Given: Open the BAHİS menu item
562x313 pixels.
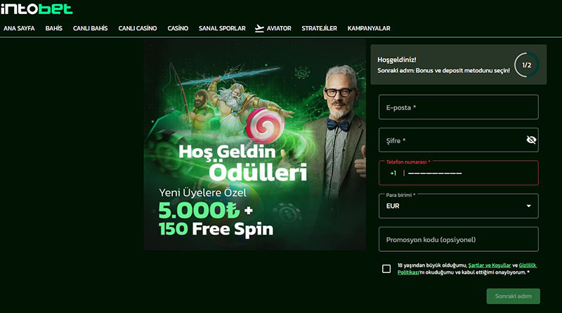Looking at the screenshot, I should (x=54, y=28).
